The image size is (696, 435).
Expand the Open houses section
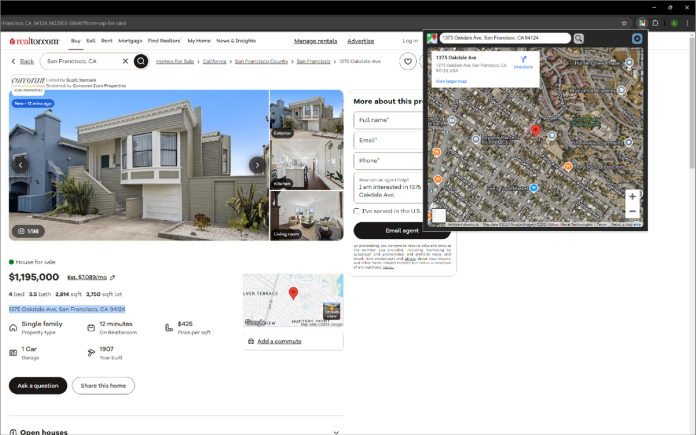[336, 432]
